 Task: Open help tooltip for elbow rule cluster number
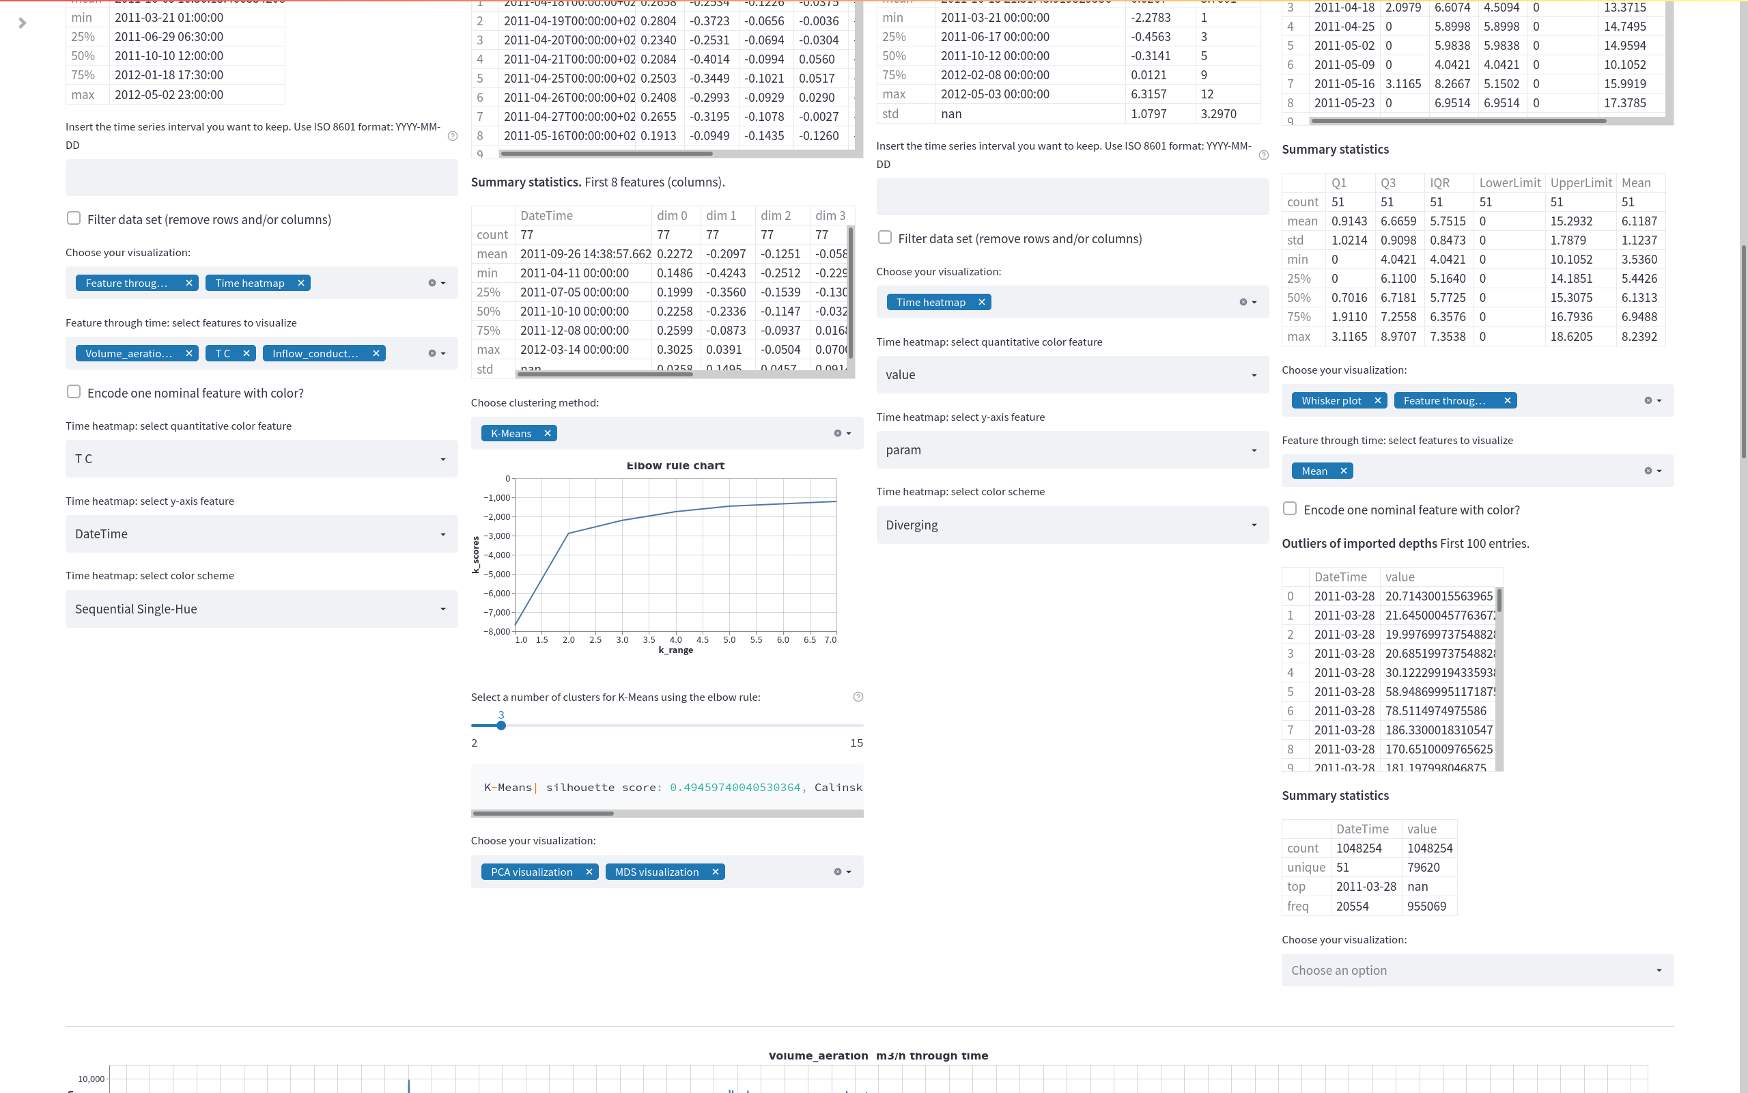(858, 697)
